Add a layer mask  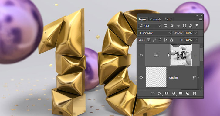167,93
